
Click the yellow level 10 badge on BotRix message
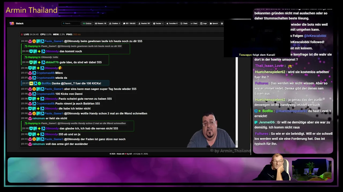(31, 83)
